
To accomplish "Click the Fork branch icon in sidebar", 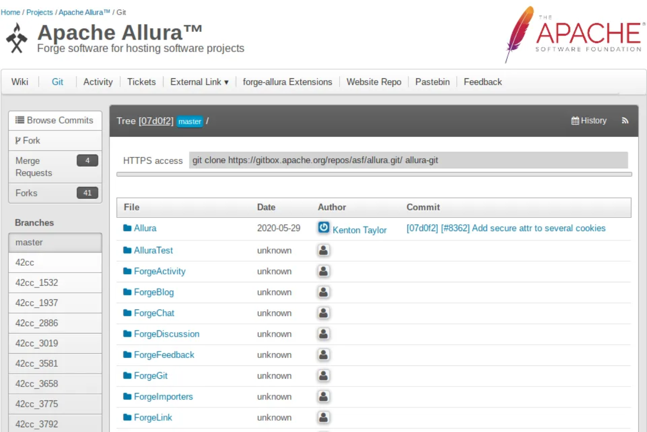I will click(17, 140).
